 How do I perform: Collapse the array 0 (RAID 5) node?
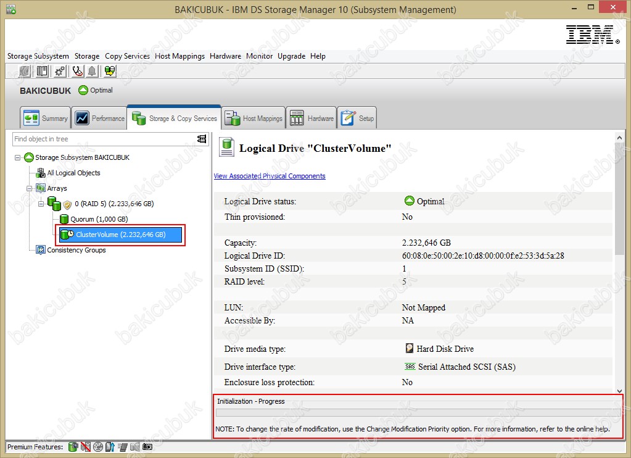tap(41, 204)
